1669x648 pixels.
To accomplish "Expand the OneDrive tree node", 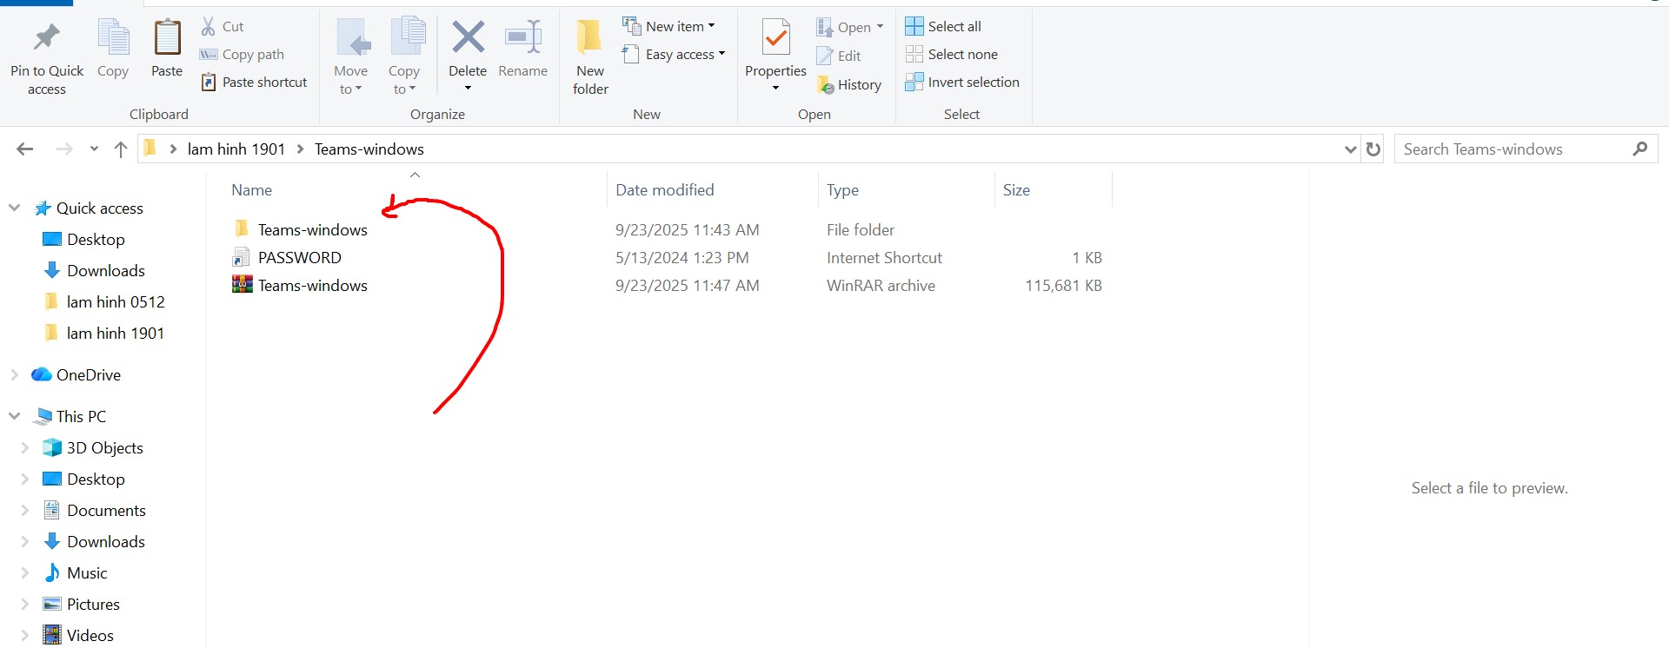I will click(x=14, y=375).
